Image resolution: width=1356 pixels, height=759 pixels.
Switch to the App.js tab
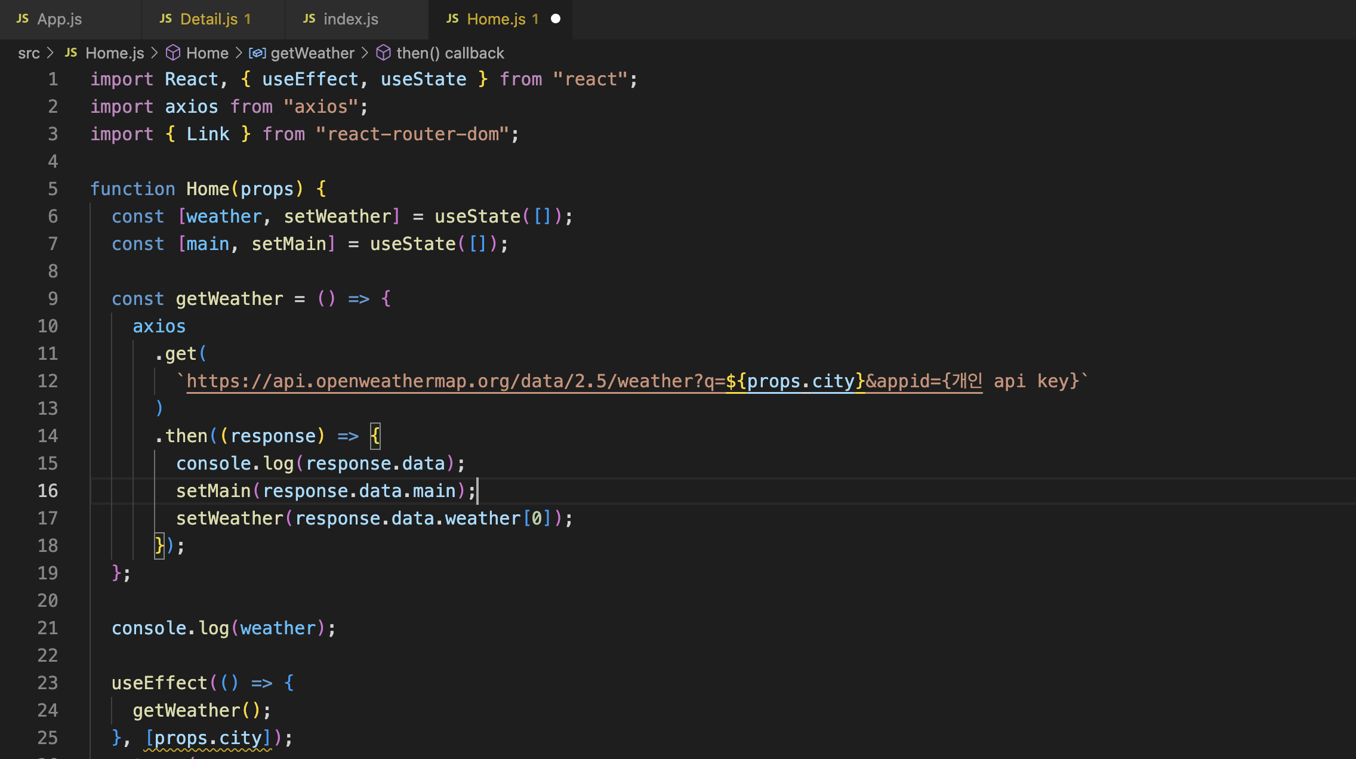click(x=60, y=19)
